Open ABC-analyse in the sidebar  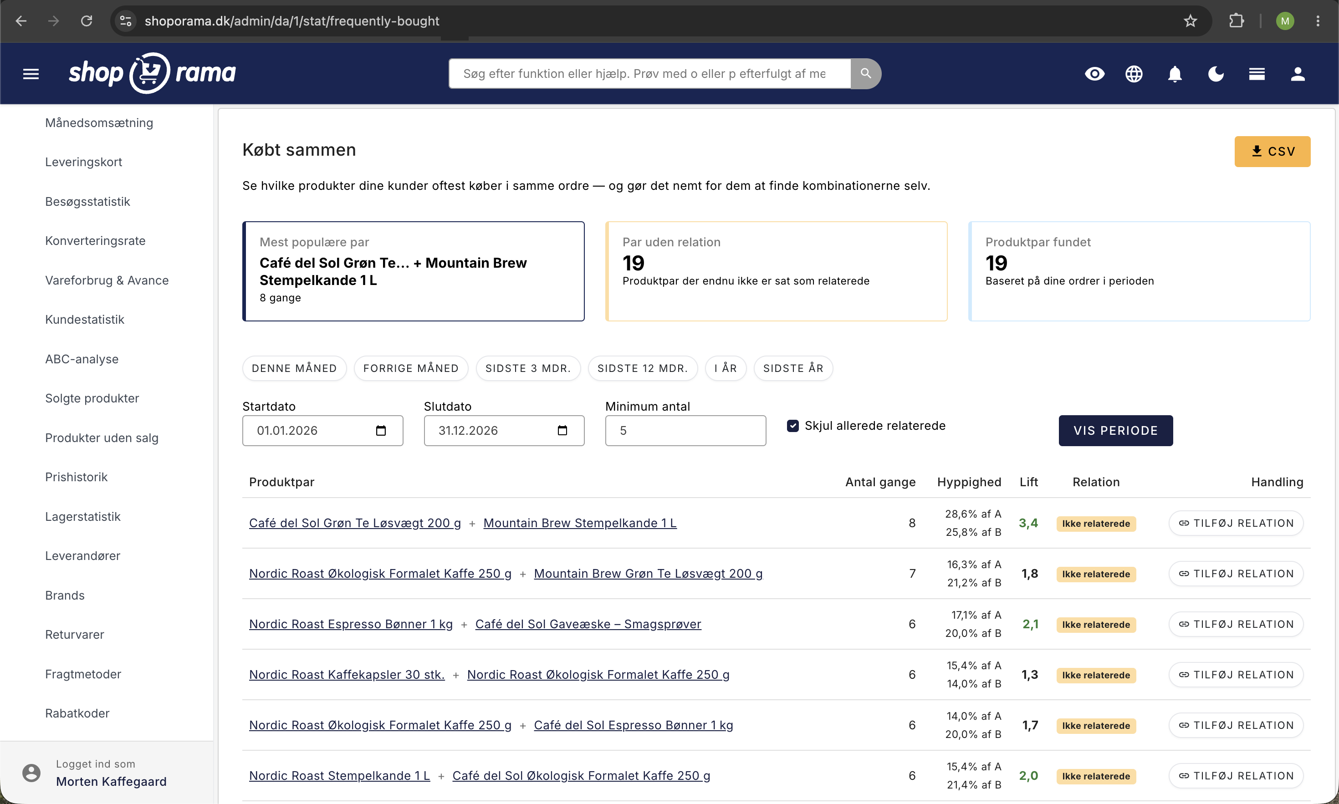82,359
